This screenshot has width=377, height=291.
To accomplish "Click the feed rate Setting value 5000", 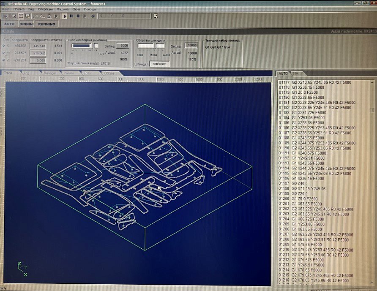I will (123, 46).
